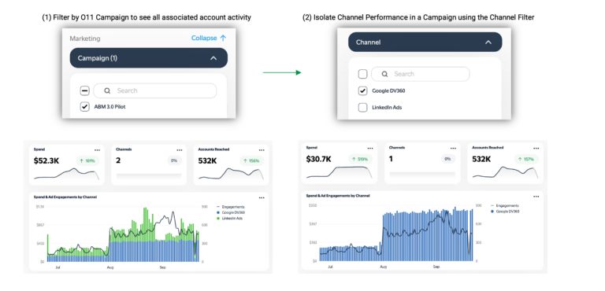Open three-dot menu on right Google DV360 chart

pyautogui.click(x=536, y=197)
